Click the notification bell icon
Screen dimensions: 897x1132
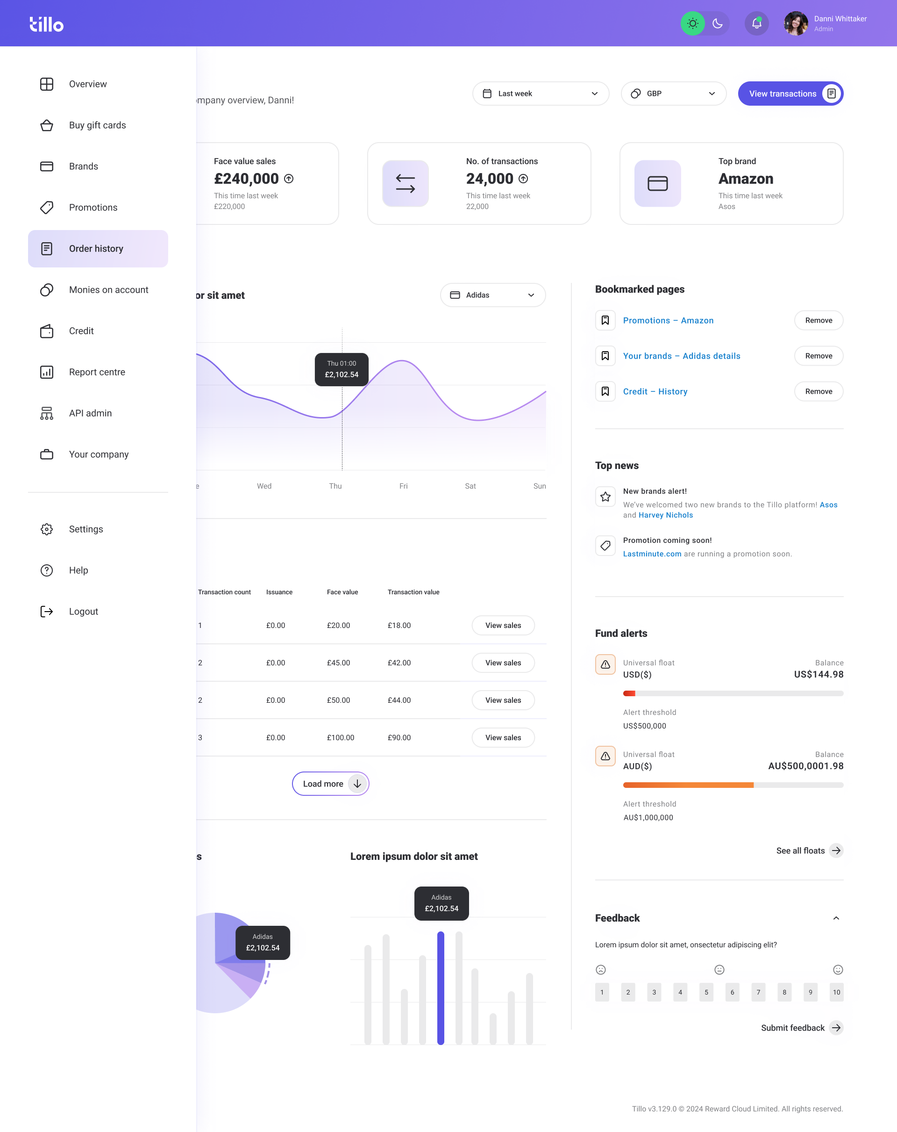click(756, 24)
